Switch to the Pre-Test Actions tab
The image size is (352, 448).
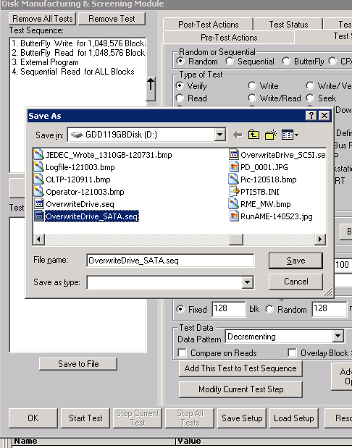(229, 38)
